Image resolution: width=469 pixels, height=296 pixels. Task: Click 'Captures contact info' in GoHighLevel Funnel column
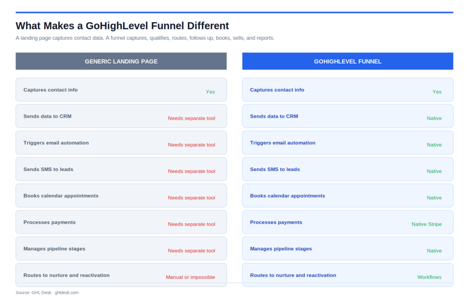[x=277, y=90]
